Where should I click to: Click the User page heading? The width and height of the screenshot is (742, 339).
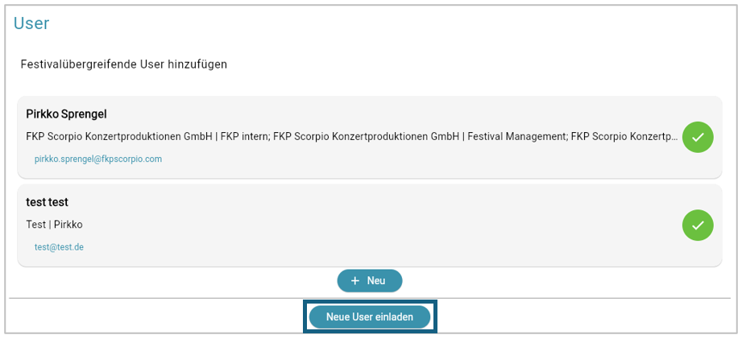(x=31, y=23)
